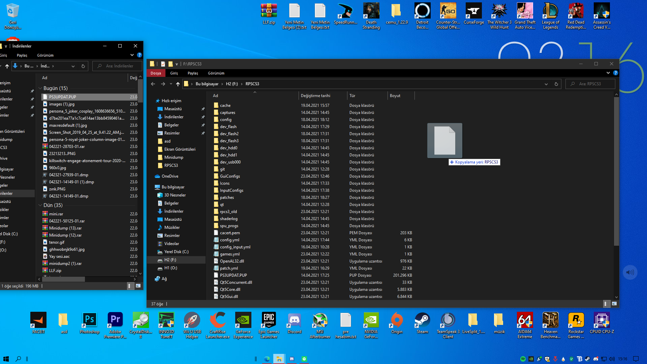Open address bar history dropdown in RPSCS3

tap(546, 84)
